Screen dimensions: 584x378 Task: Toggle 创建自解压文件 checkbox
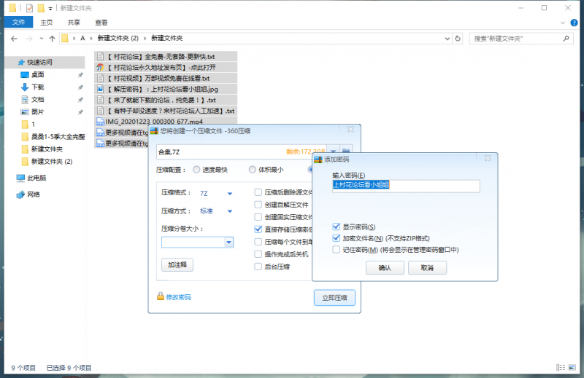[258, 205]
